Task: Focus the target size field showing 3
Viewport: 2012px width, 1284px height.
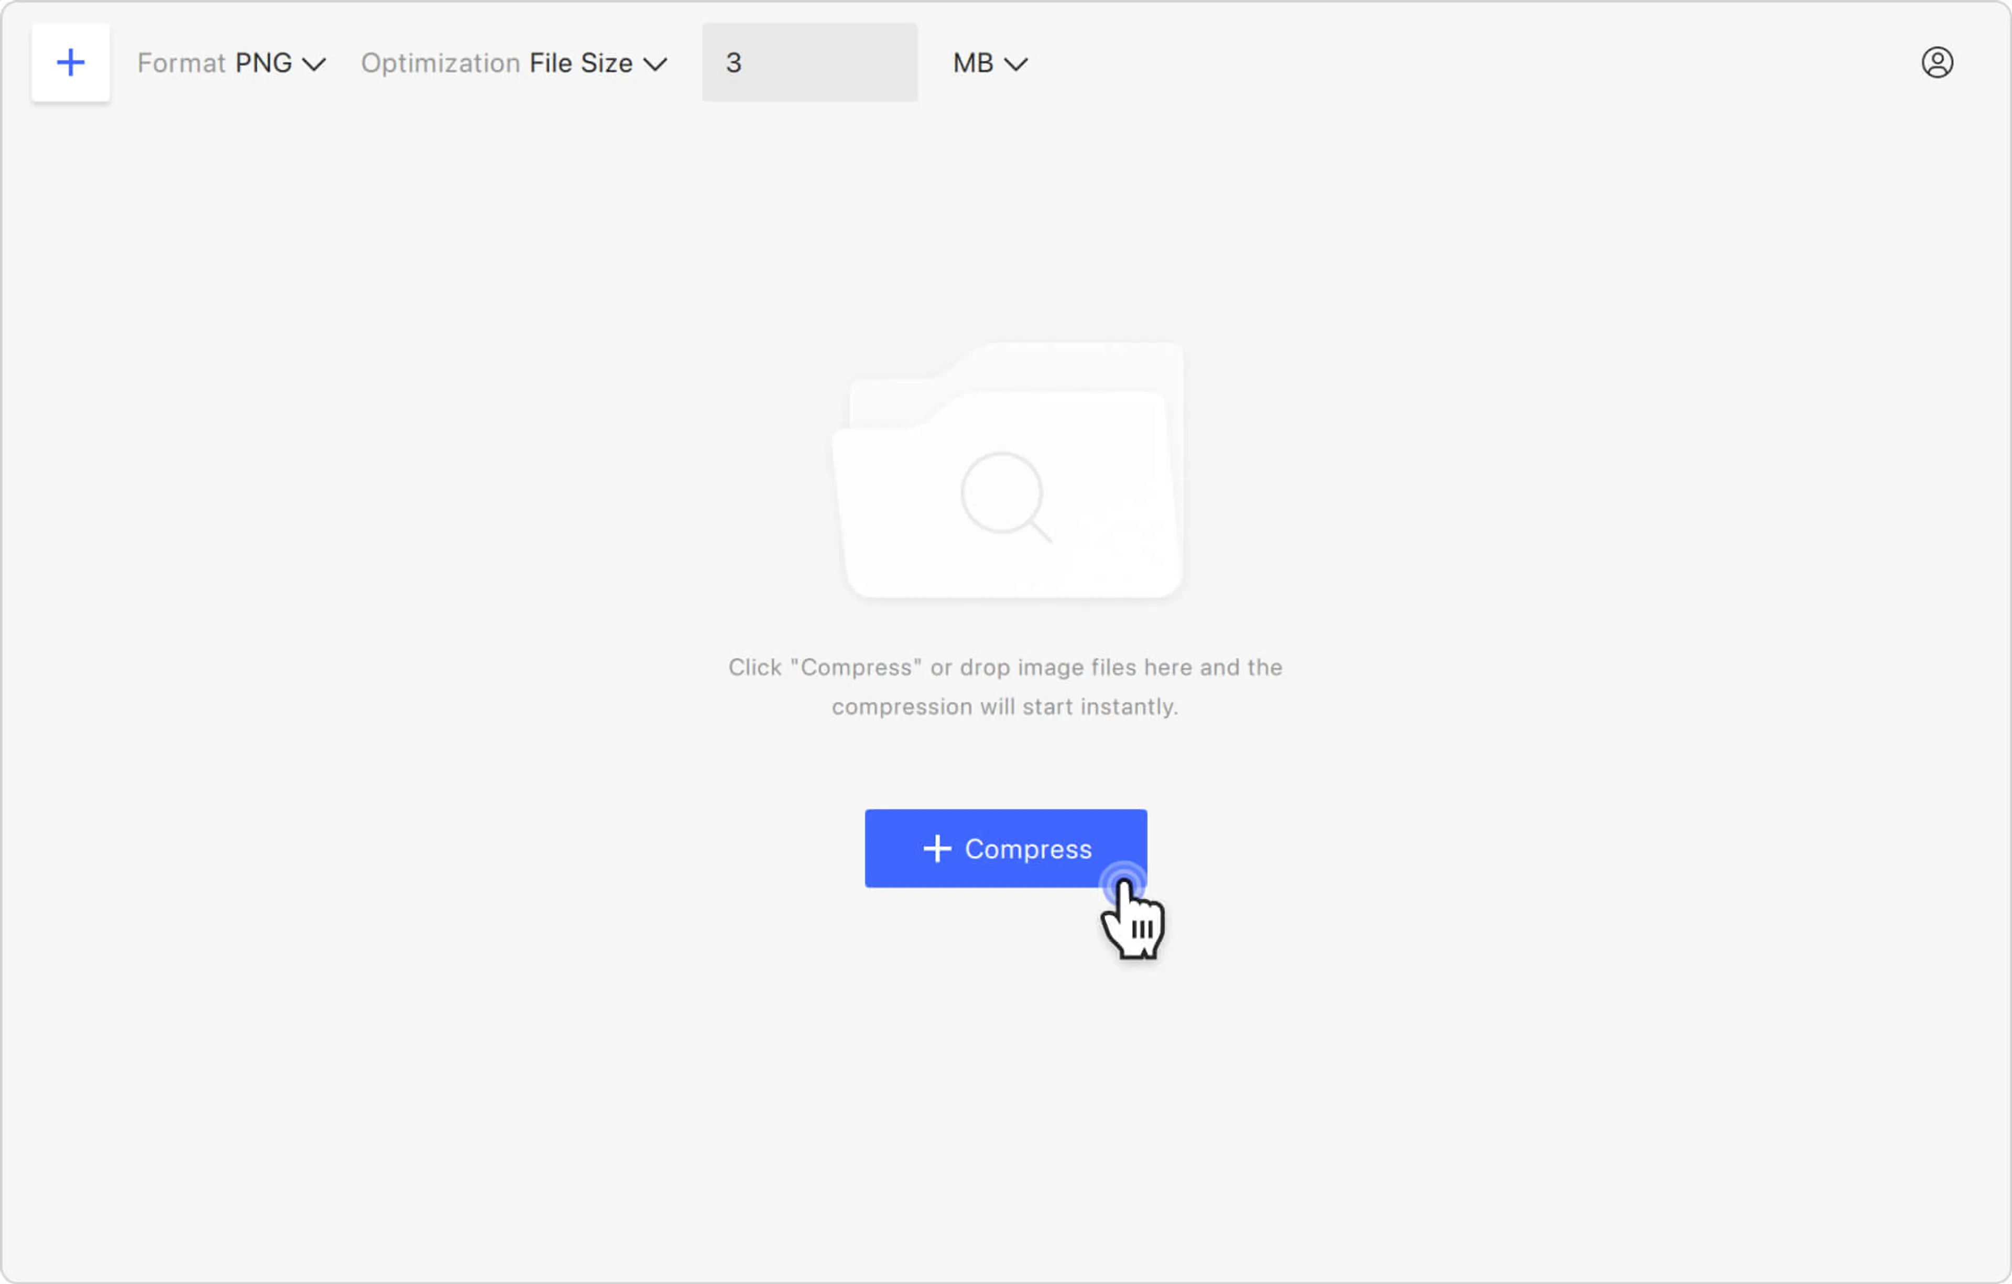Action: (809, 63)
